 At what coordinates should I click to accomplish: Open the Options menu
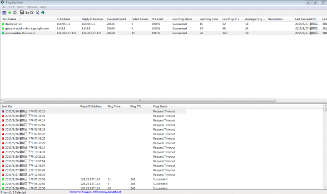(32, 7)
